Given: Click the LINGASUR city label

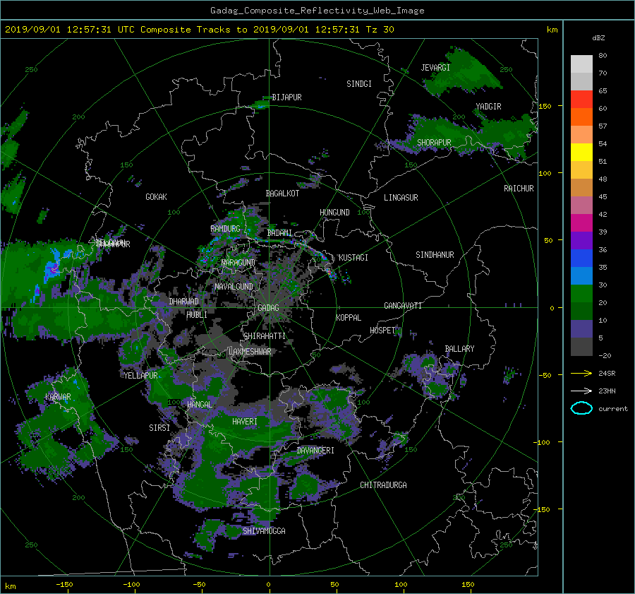Looking at the screenshot, I should pos(401,198).
